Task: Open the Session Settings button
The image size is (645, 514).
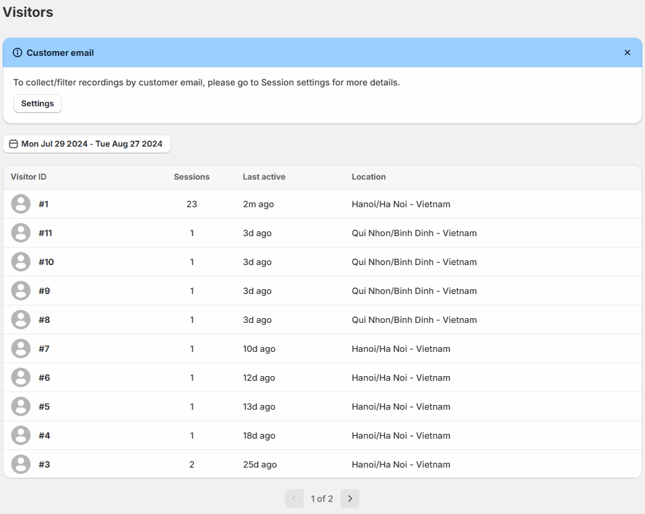Action: 38,104
